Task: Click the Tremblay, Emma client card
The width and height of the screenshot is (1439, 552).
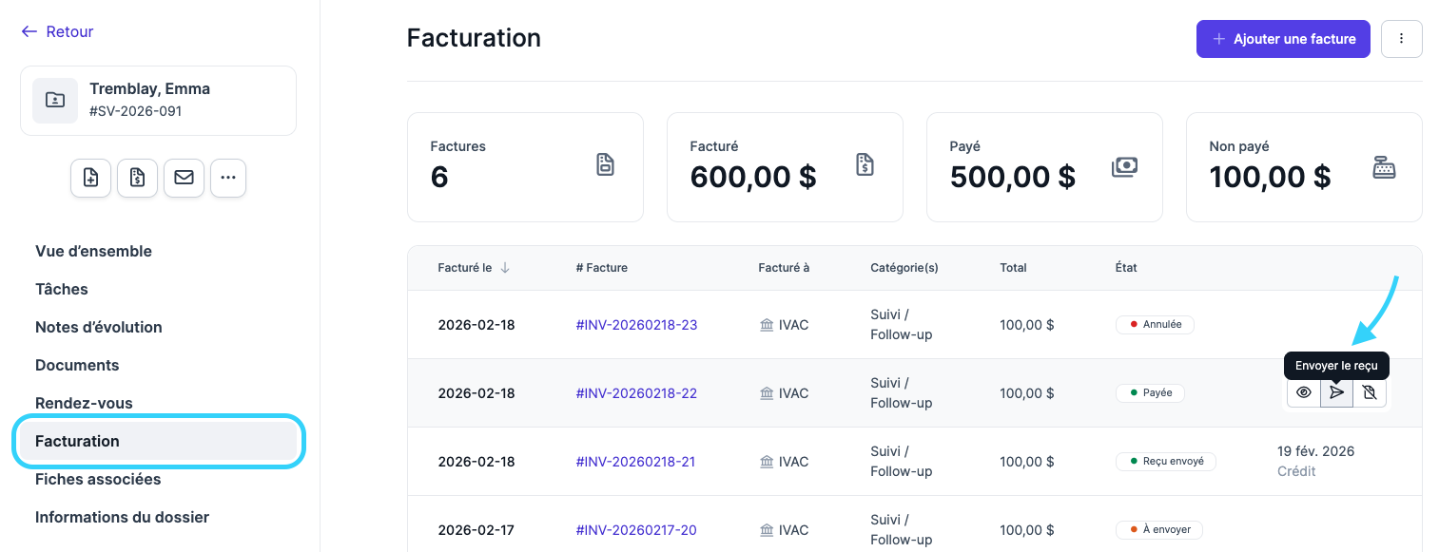Action: click(x=158, y=100)
